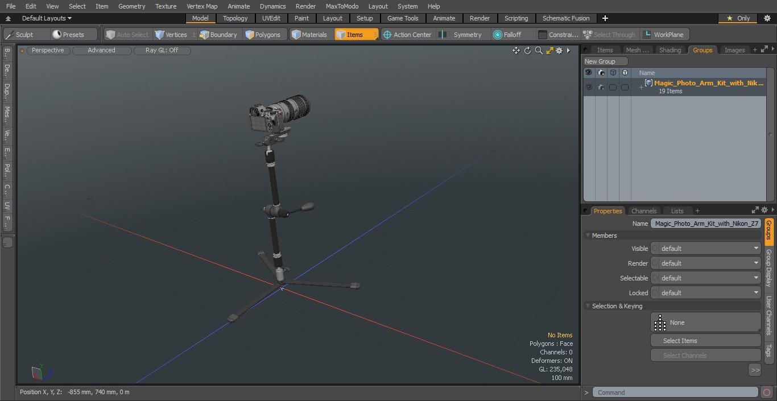The image size is (777, 401).
Task: Collapse the Members section
Action: point(588,235)
